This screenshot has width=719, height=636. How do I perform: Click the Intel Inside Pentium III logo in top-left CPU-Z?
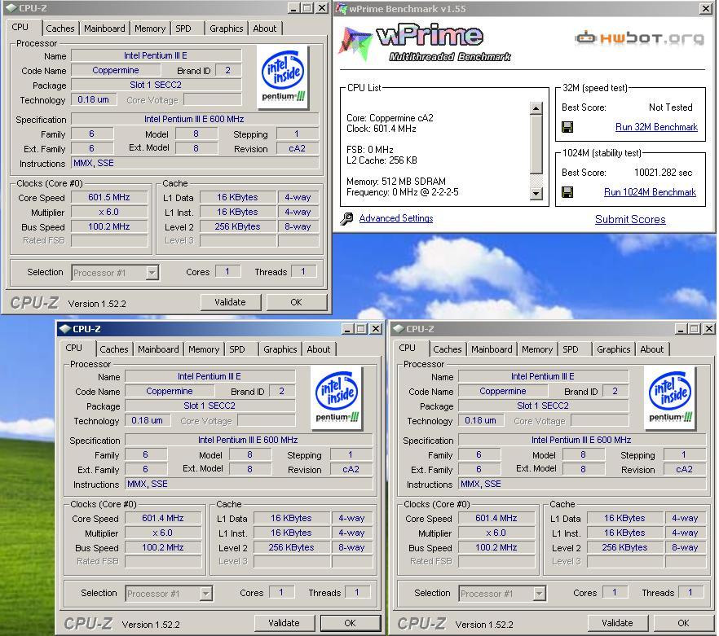(284, 77)
